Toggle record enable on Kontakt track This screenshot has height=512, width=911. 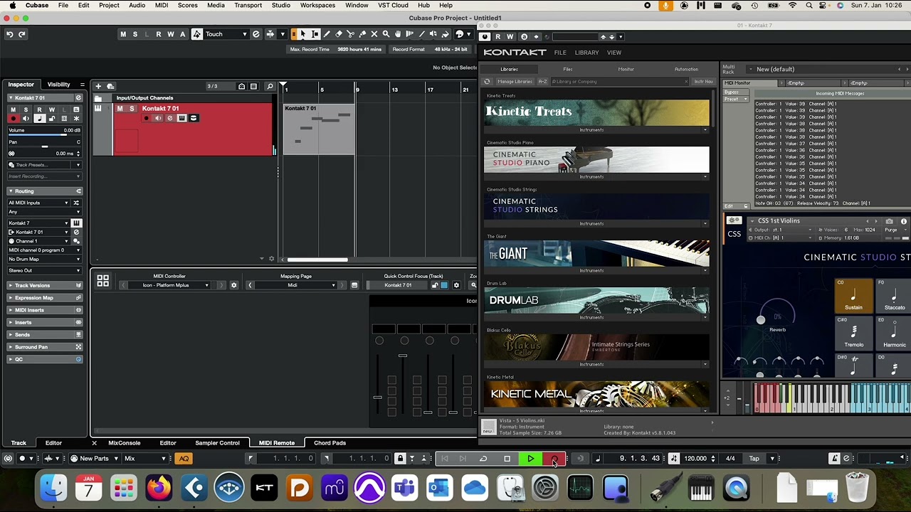pyautogui.click(x=146, y=118)
